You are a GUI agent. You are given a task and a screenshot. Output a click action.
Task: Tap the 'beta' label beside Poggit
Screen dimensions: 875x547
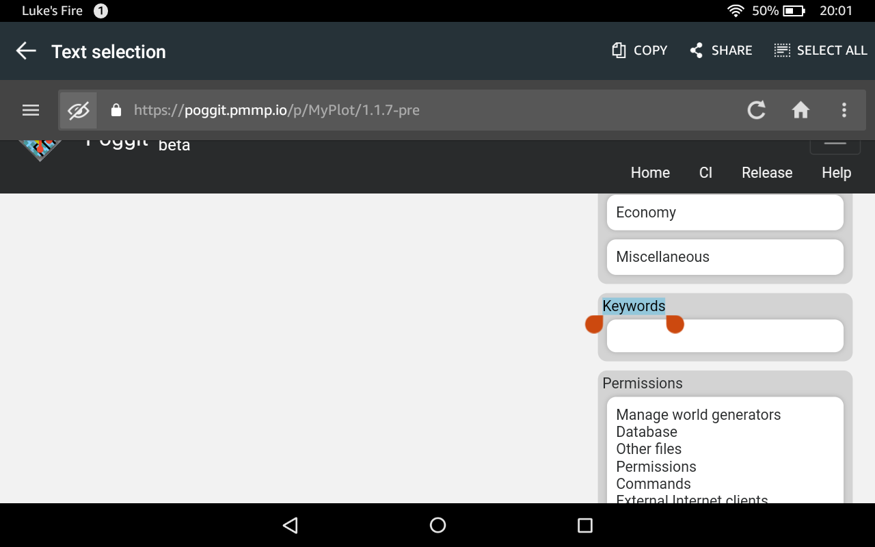pyautogui.click(x=174, y=145)
